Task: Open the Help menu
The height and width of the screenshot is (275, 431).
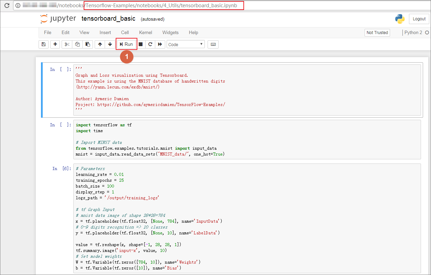Action: 193,32
